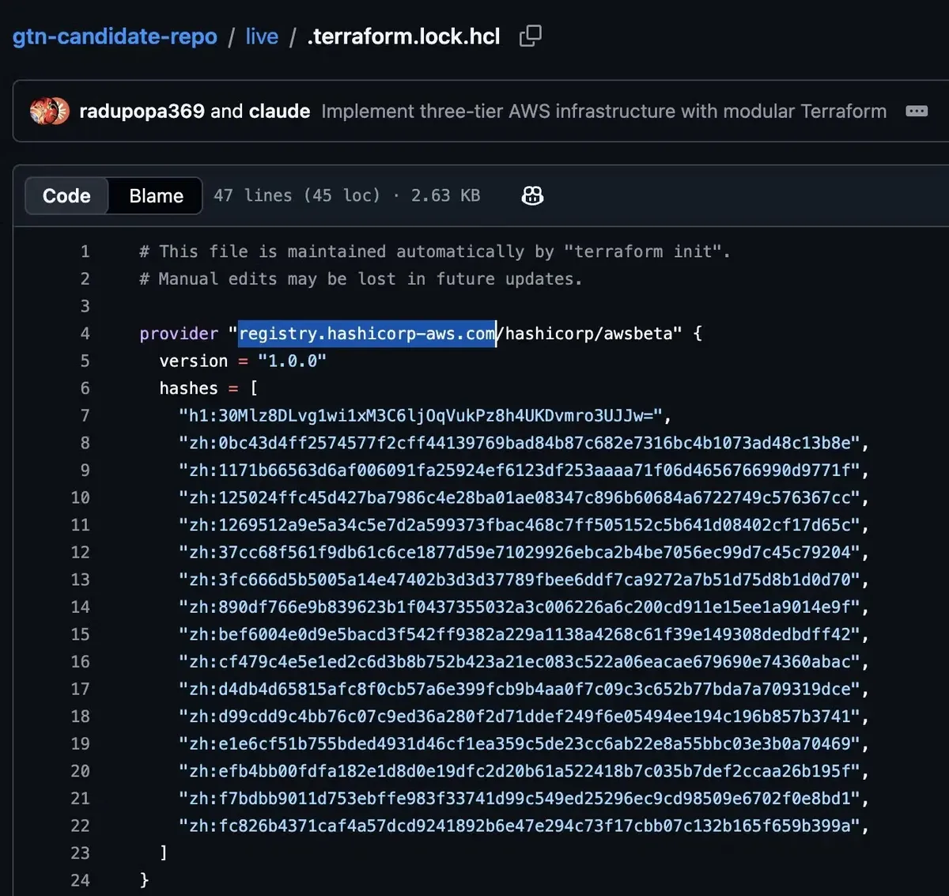Screen dimensions: 949x896
Task: Click the zh:1269512a9e5a34c5 hash line
Action: point(524,524)
